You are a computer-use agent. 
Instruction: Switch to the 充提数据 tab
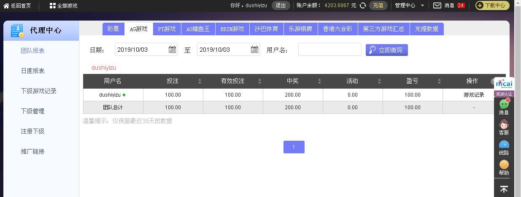click(x=427, y=29)
